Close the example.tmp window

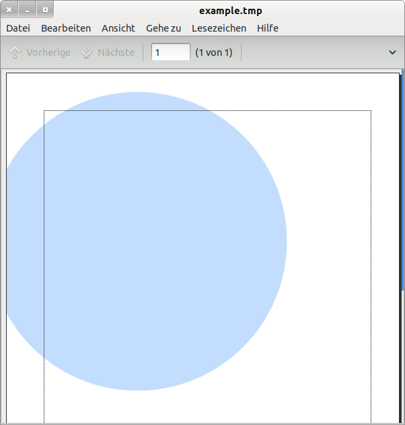(x=9, y=10)
